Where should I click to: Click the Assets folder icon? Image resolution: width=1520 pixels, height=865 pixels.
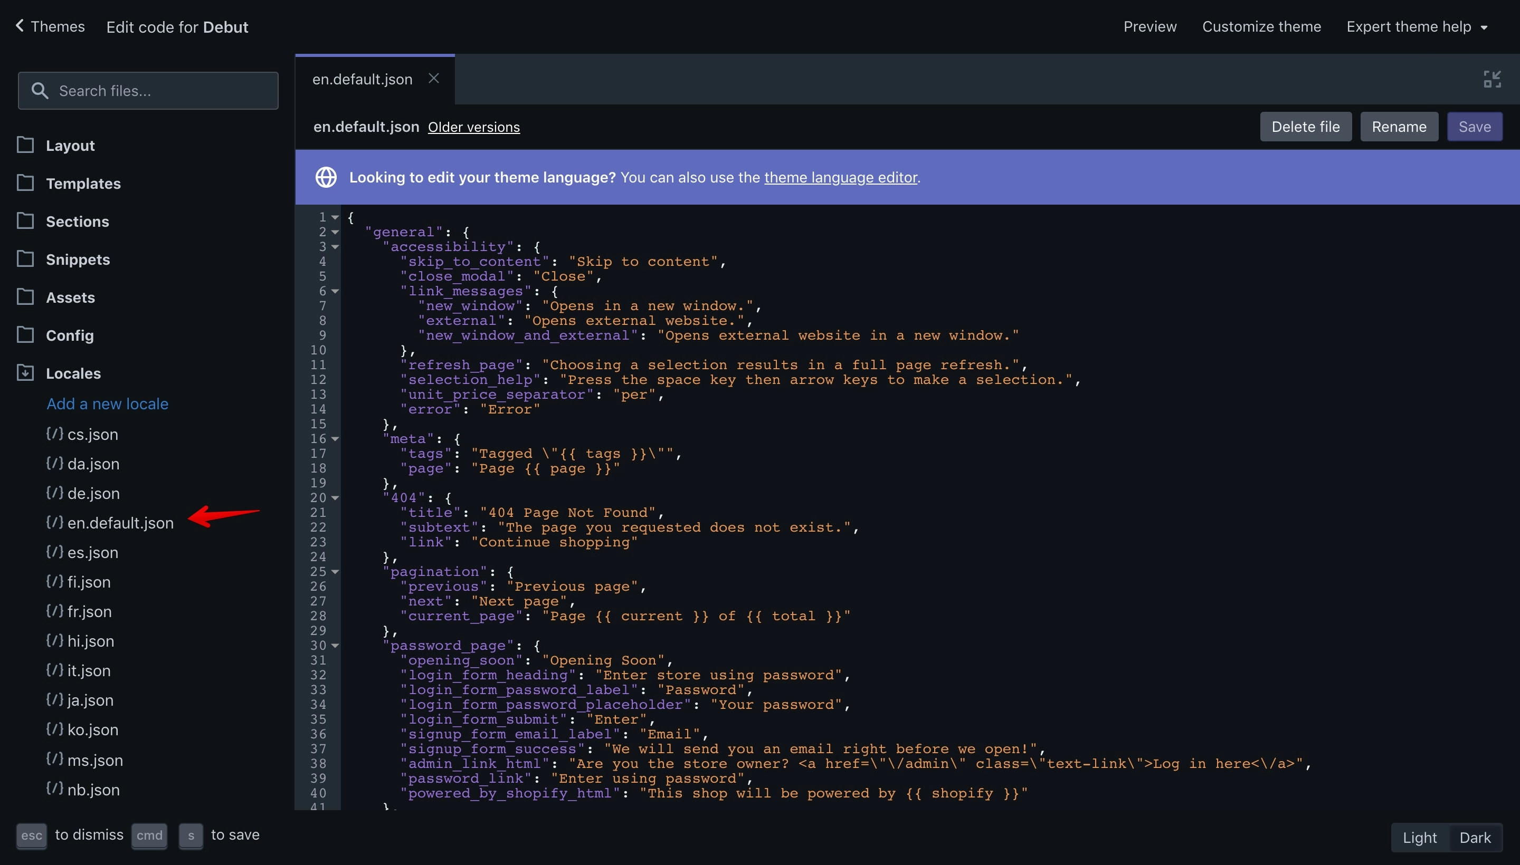(x=25, y=297)
